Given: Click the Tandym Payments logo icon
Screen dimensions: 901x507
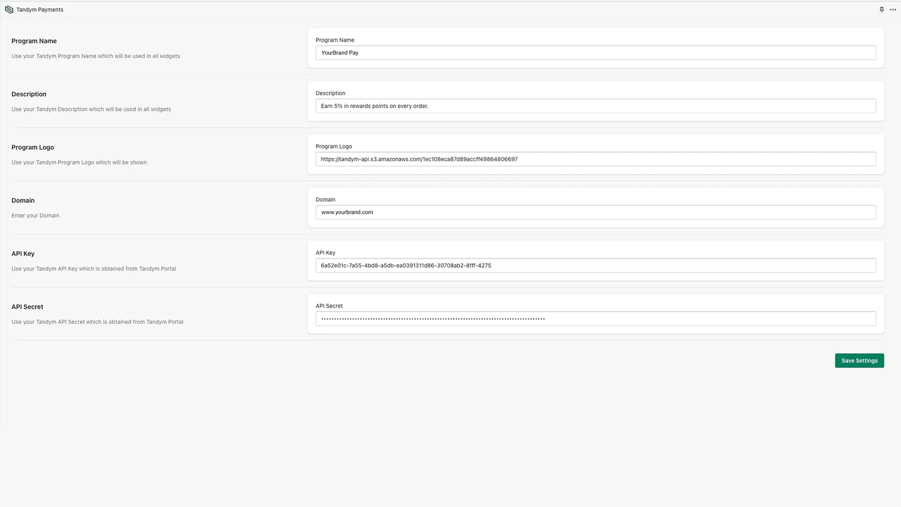Looking at the screenshot, I should pos(9,10).
